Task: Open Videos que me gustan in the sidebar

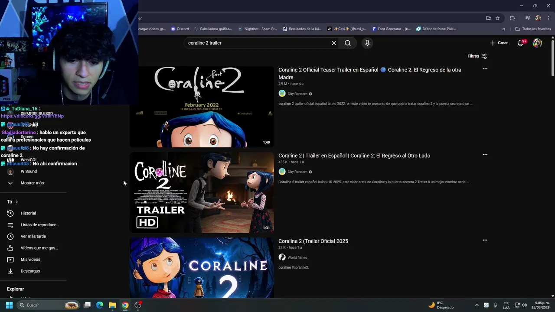Action: point(33,248)
